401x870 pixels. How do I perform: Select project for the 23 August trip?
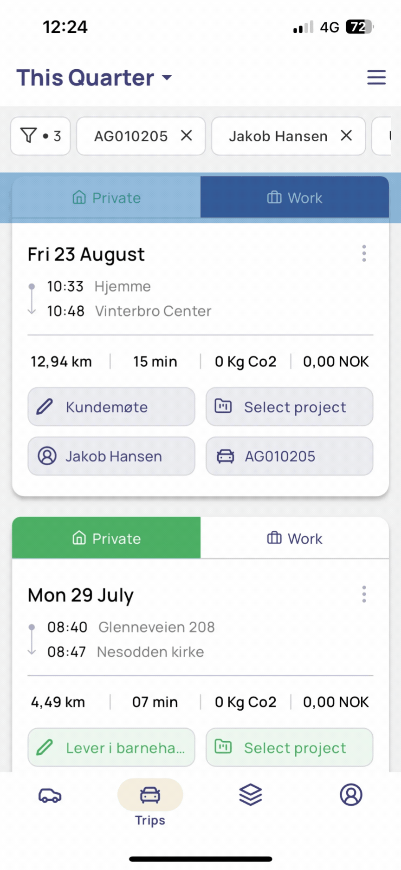[x=290, y=407]
